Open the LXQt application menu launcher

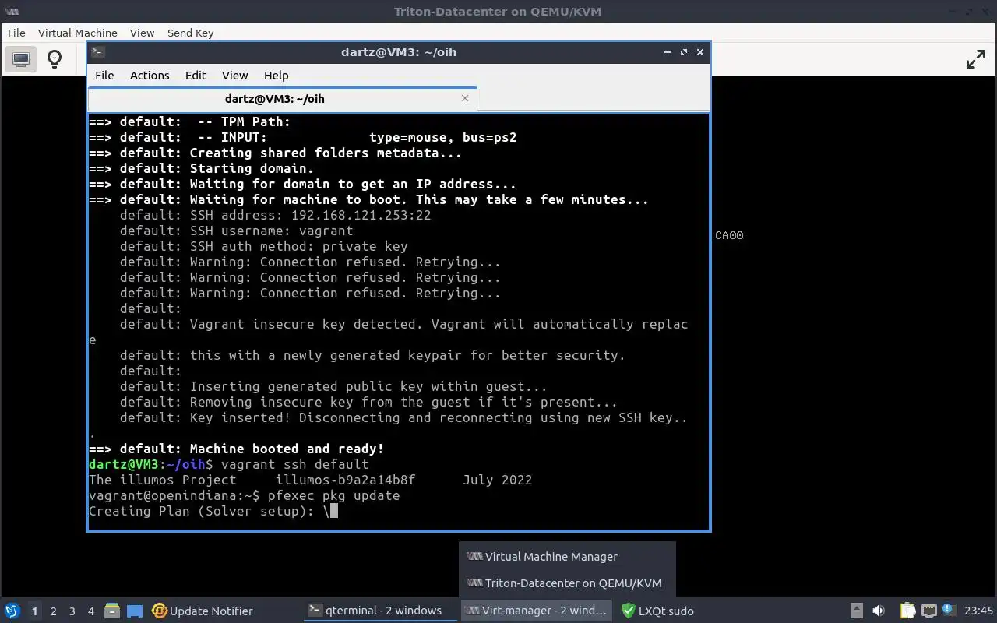tap(12, 611)
